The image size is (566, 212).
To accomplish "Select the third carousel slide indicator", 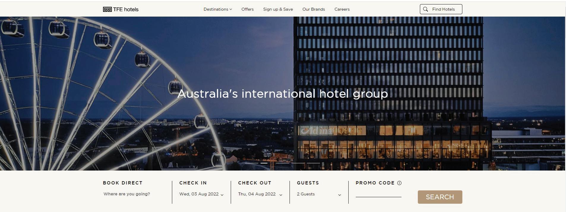I will (x=282, y=163).
